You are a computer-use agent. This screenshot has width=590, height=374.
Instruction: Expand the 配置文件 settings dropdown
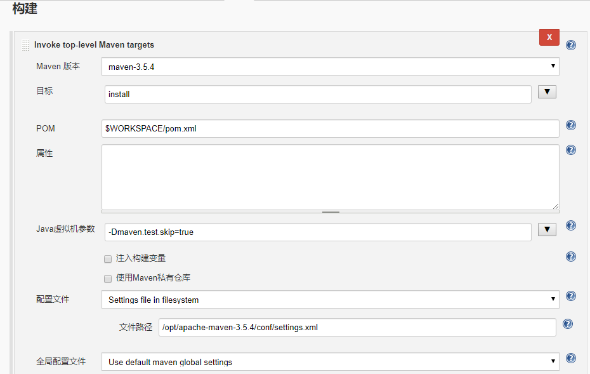(x=330, y=300)
